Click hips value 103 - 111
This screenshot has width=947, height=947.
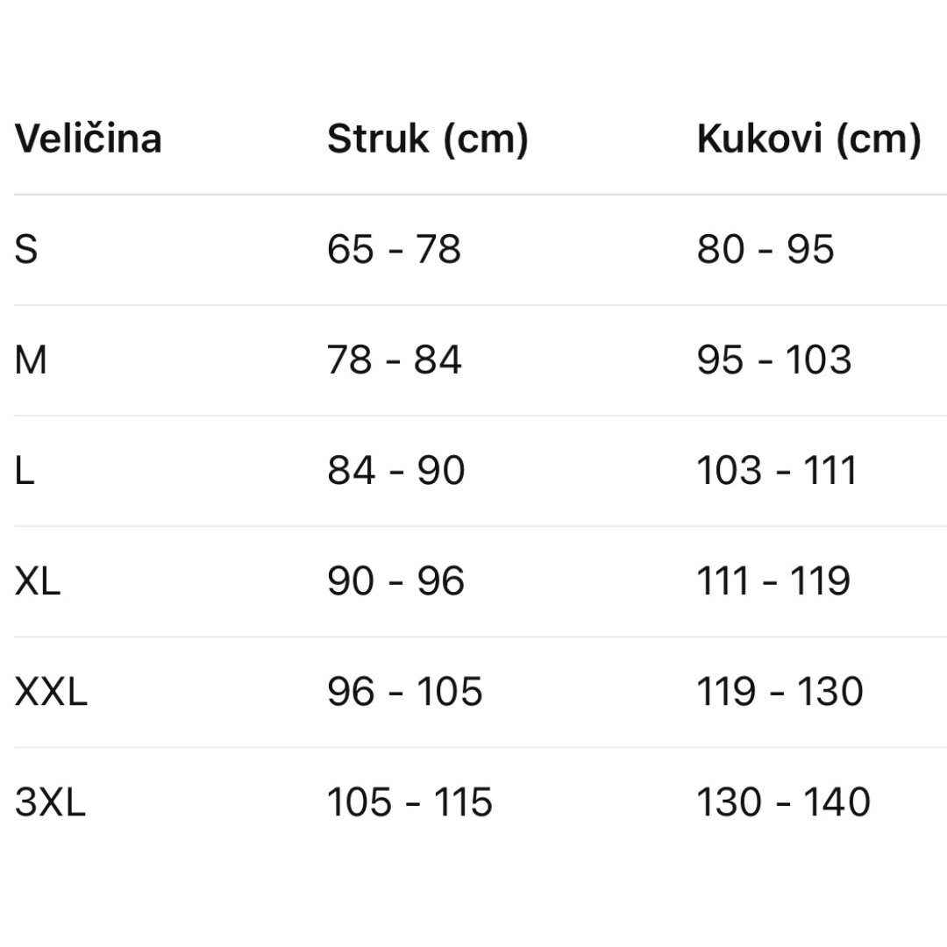pos(777,471)
